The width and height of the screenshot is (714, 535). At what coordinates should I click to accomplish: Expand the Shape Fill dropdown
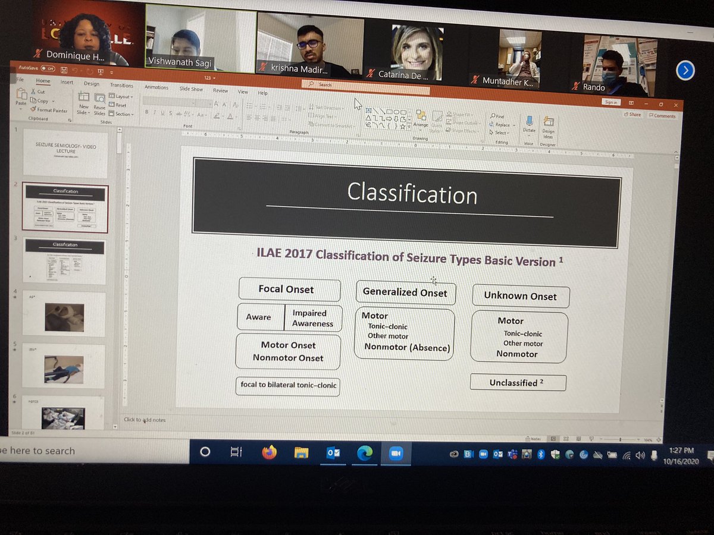460,115
